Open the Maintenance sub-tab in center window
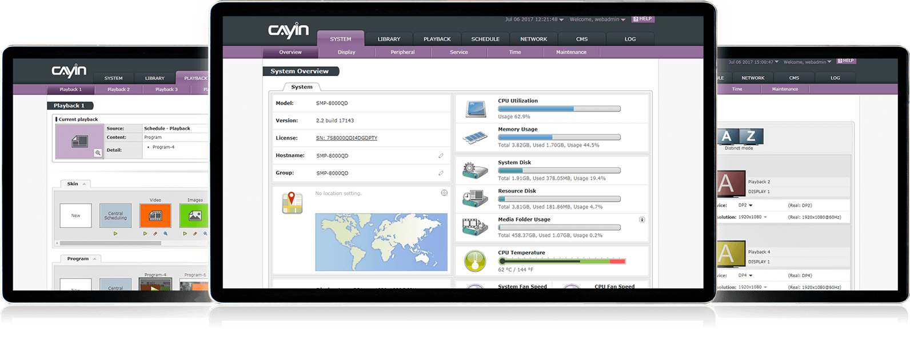The height and width of the screenshot is (344, 910). (571, 52)
